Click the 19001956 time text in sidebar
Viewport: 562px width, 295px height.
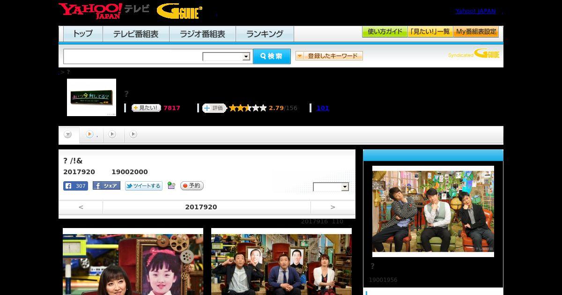[383, 280]
